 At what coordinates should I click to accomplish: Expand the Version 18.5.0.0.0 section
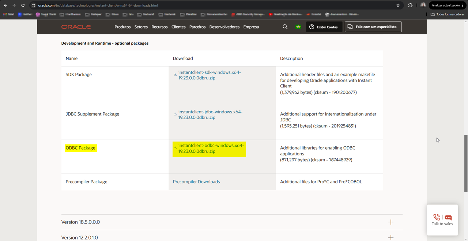click(x=232, y=222)
